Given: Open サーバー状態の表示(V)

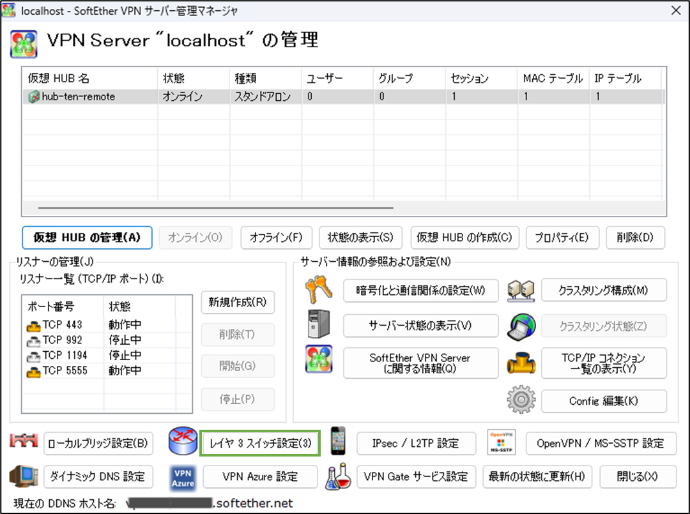Looking at the screenshot, I should pyautogui.click(x=420, y=326).
